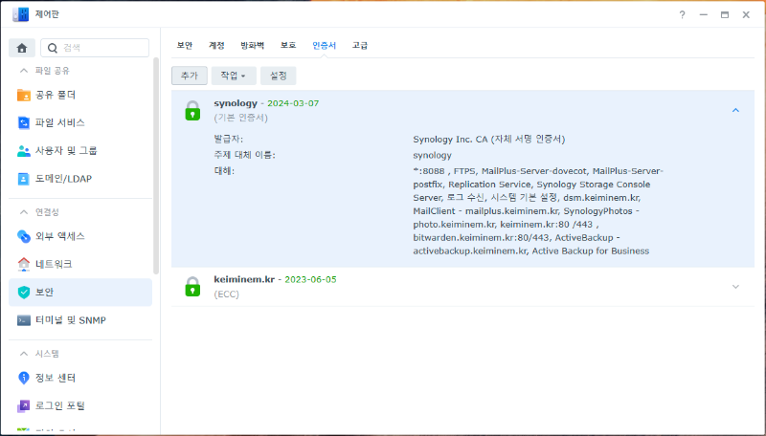Open Network (네트워크) icon
Image resolution: width=766 pixels, height=436 pixels.
pos(24,264)
